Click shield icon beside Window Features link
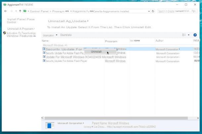This screenshot has height=134, width=202. 5,33
